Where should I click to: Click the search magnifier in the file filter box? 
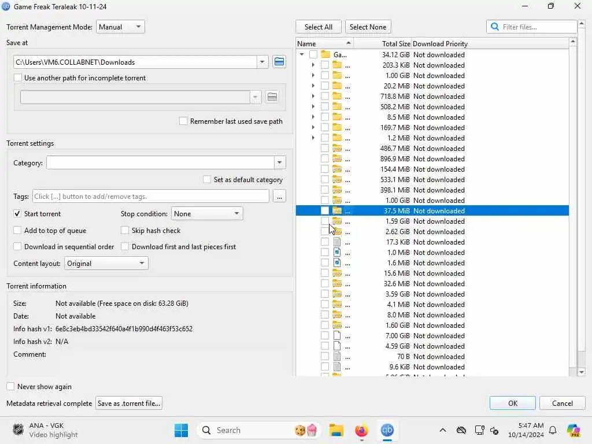tap(495, 27)
